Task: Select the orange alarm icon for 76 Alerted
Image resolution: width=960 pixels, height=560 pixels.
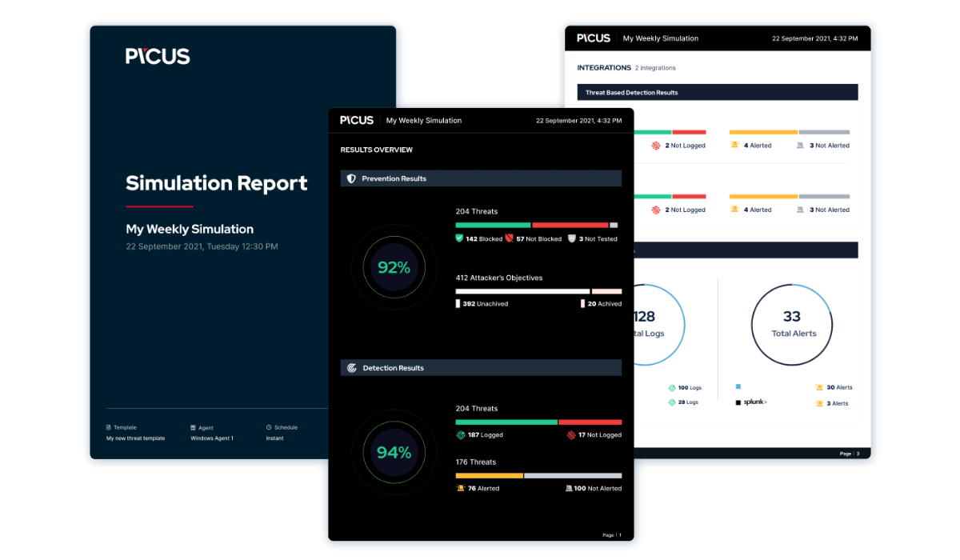Action: [x=460, y=488]
